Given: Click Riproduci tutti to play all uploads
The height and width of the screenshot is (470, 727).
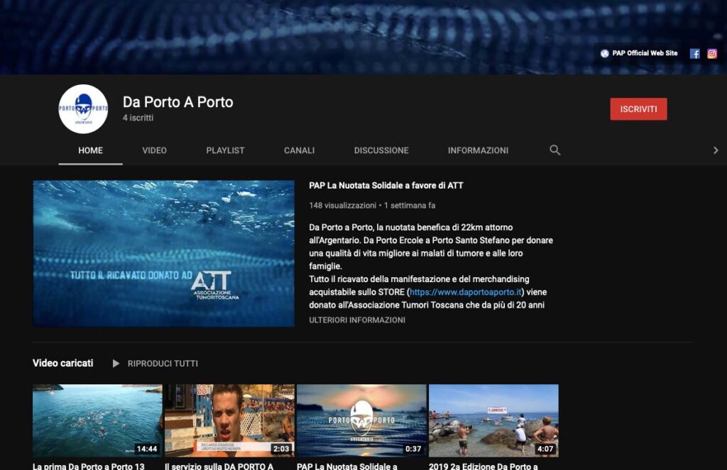Looking at the screenshot, I should click(163, 364).
